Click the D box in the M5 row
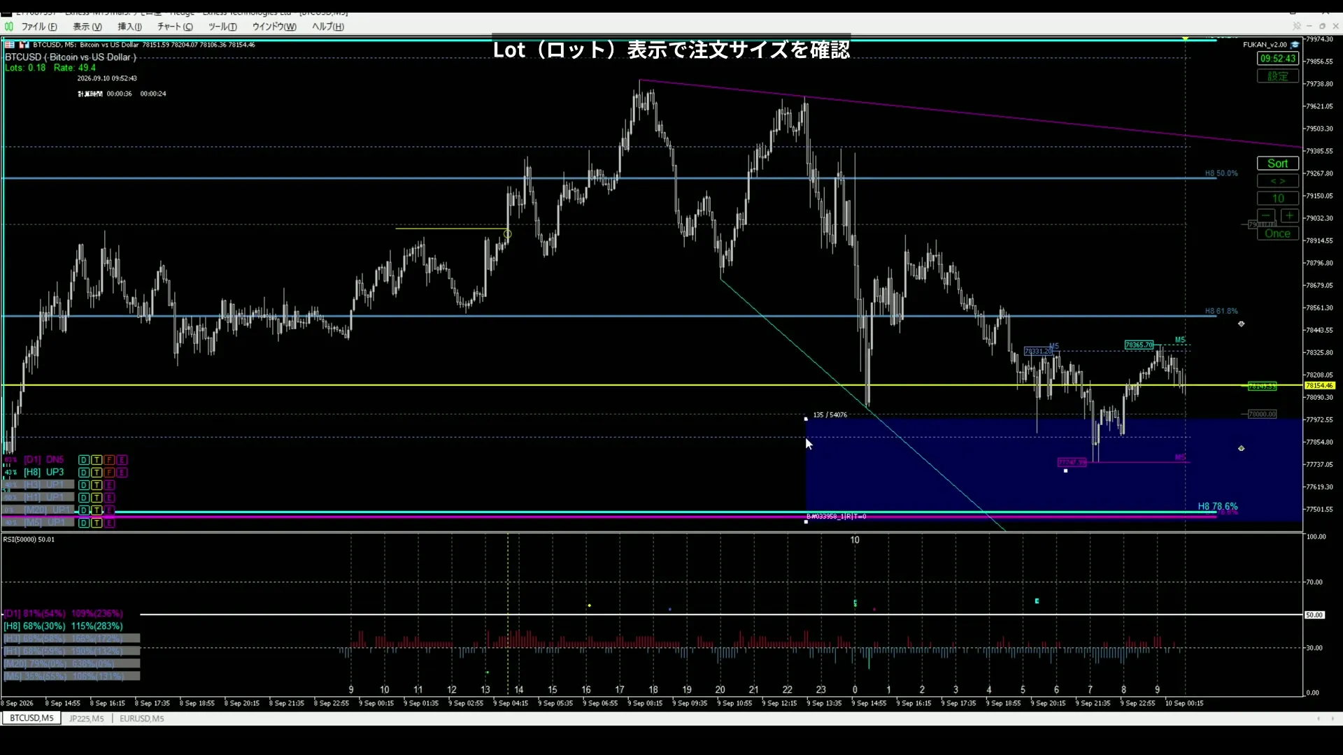This screenshot has width=1343, height=755. pos(84,523)
